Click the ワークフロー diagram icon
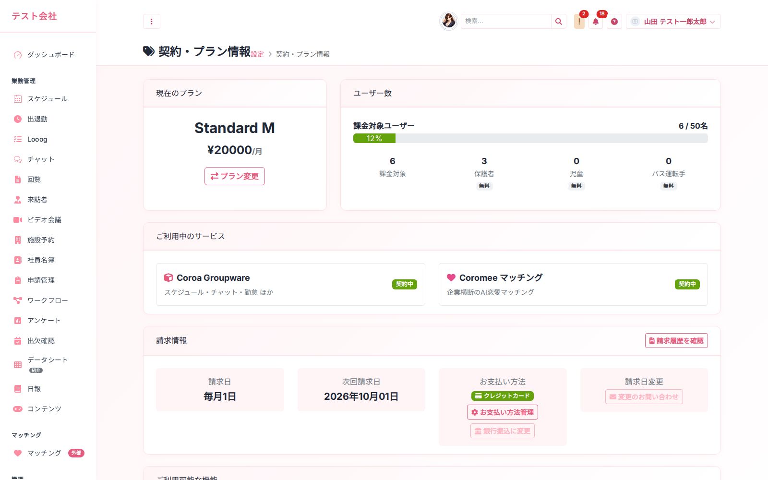Screen dimensions: 768x480 [x=18, y=300]
